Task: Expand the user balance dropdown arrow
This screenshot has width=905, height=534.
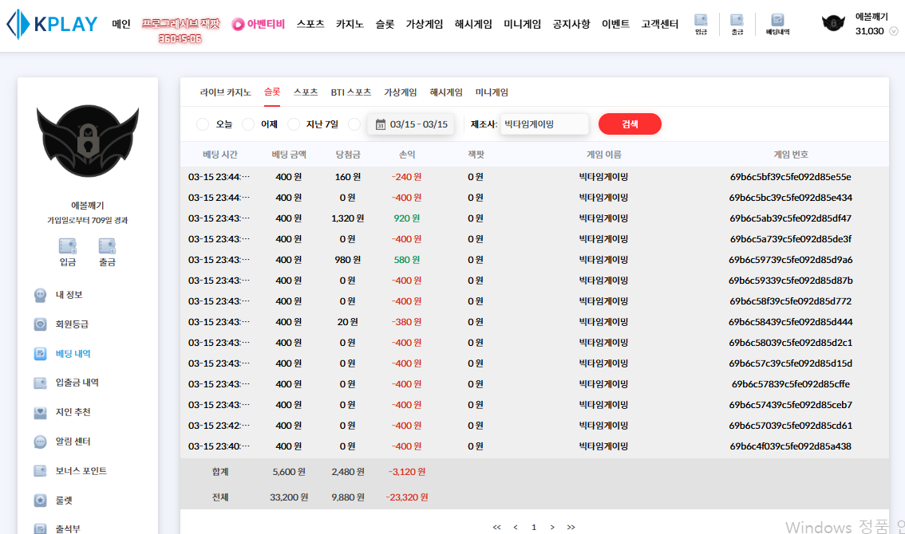Action: click(893, 32)
